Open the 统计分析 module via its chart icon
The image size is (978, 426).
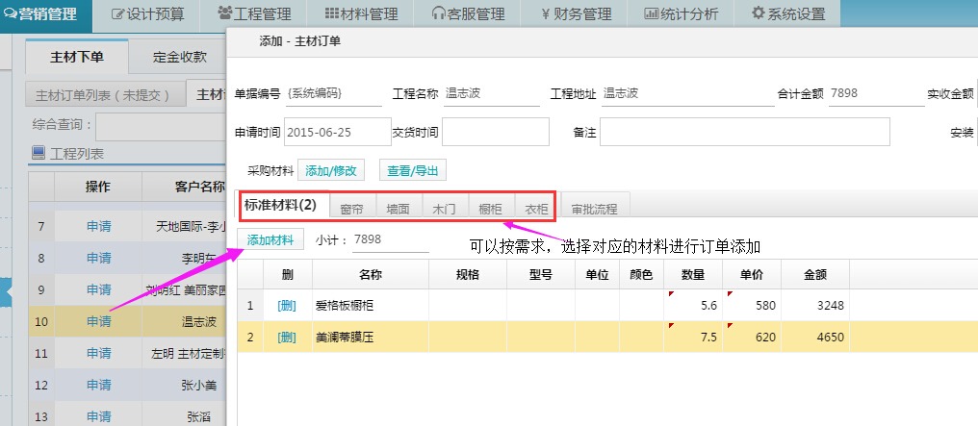pos(651,14)
